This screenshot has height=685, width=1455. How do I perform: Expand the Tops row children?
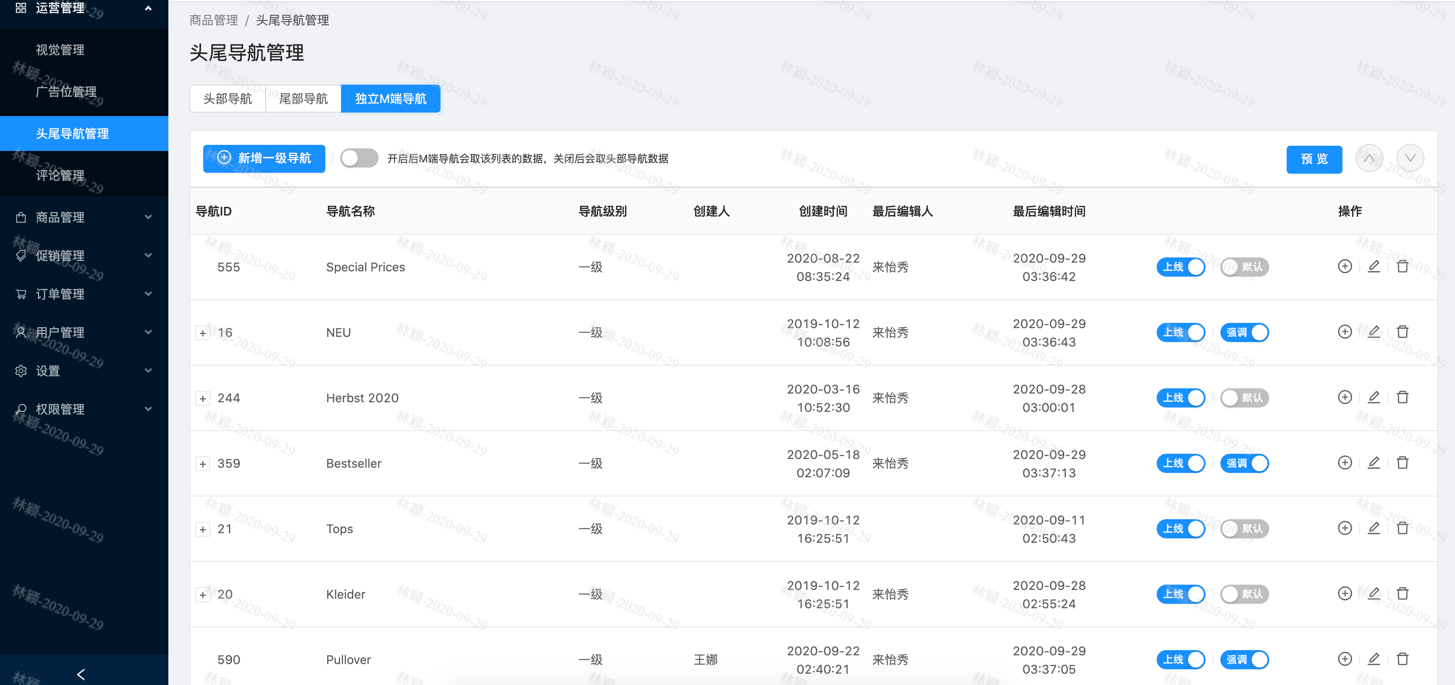[x=203, y=530]
